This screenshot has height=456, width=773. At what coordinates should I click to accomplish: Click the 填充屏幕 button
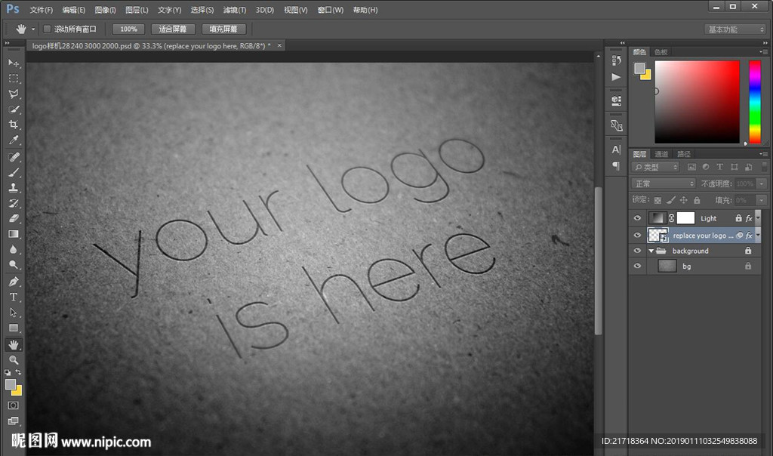pyautogui.click(x=223, y=29)
